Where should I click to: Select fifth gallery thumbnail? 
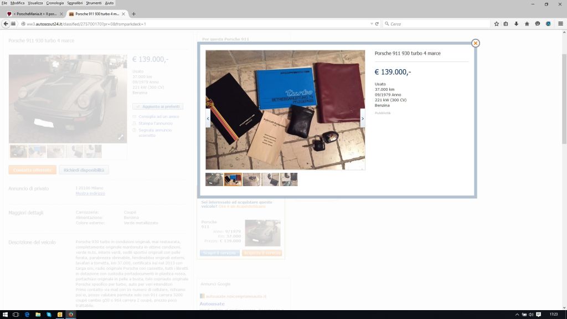(288, 179)
